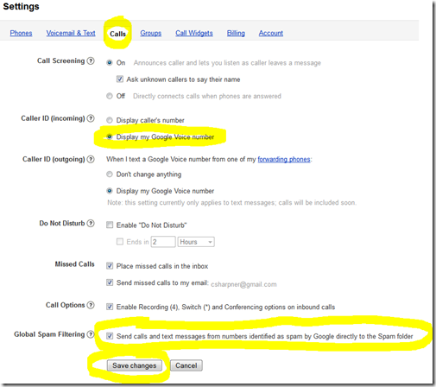Select incoming Display my Google Voice number
The image size is (436, 387).
point(110,136)
